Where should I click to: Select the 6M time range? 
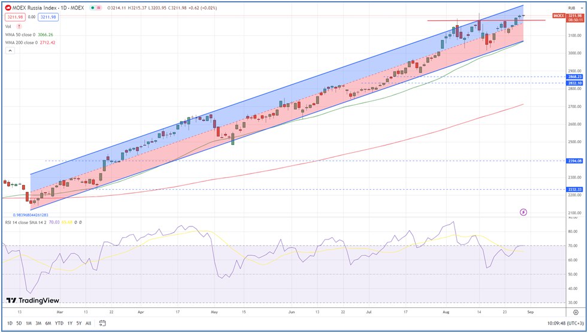point(48,323)
